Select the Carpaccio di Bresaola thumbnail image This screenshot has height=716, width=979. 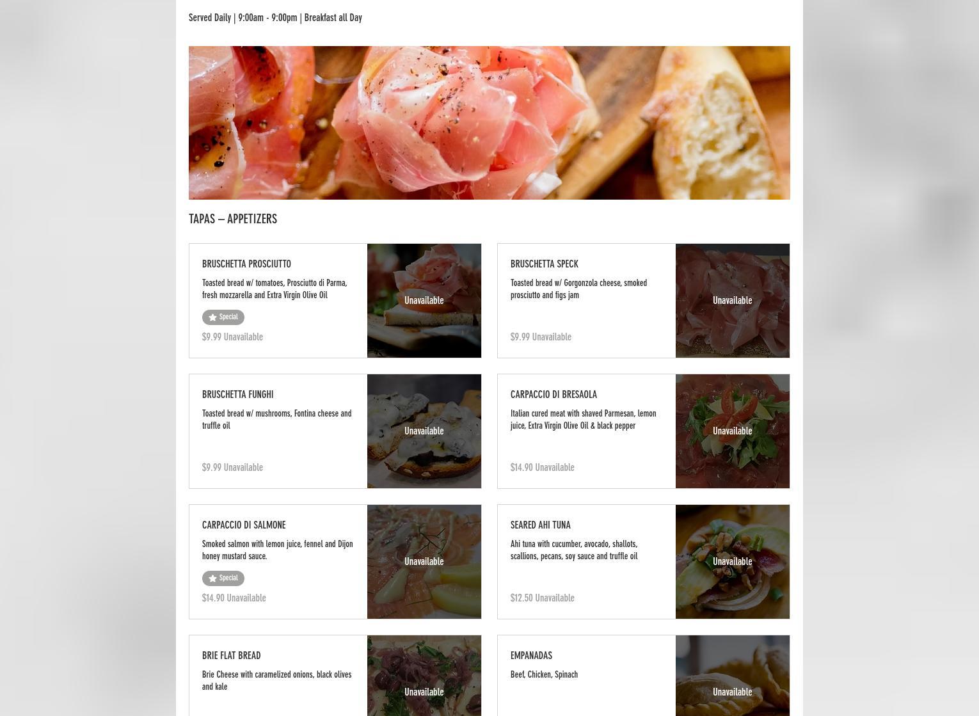point(733,431)
